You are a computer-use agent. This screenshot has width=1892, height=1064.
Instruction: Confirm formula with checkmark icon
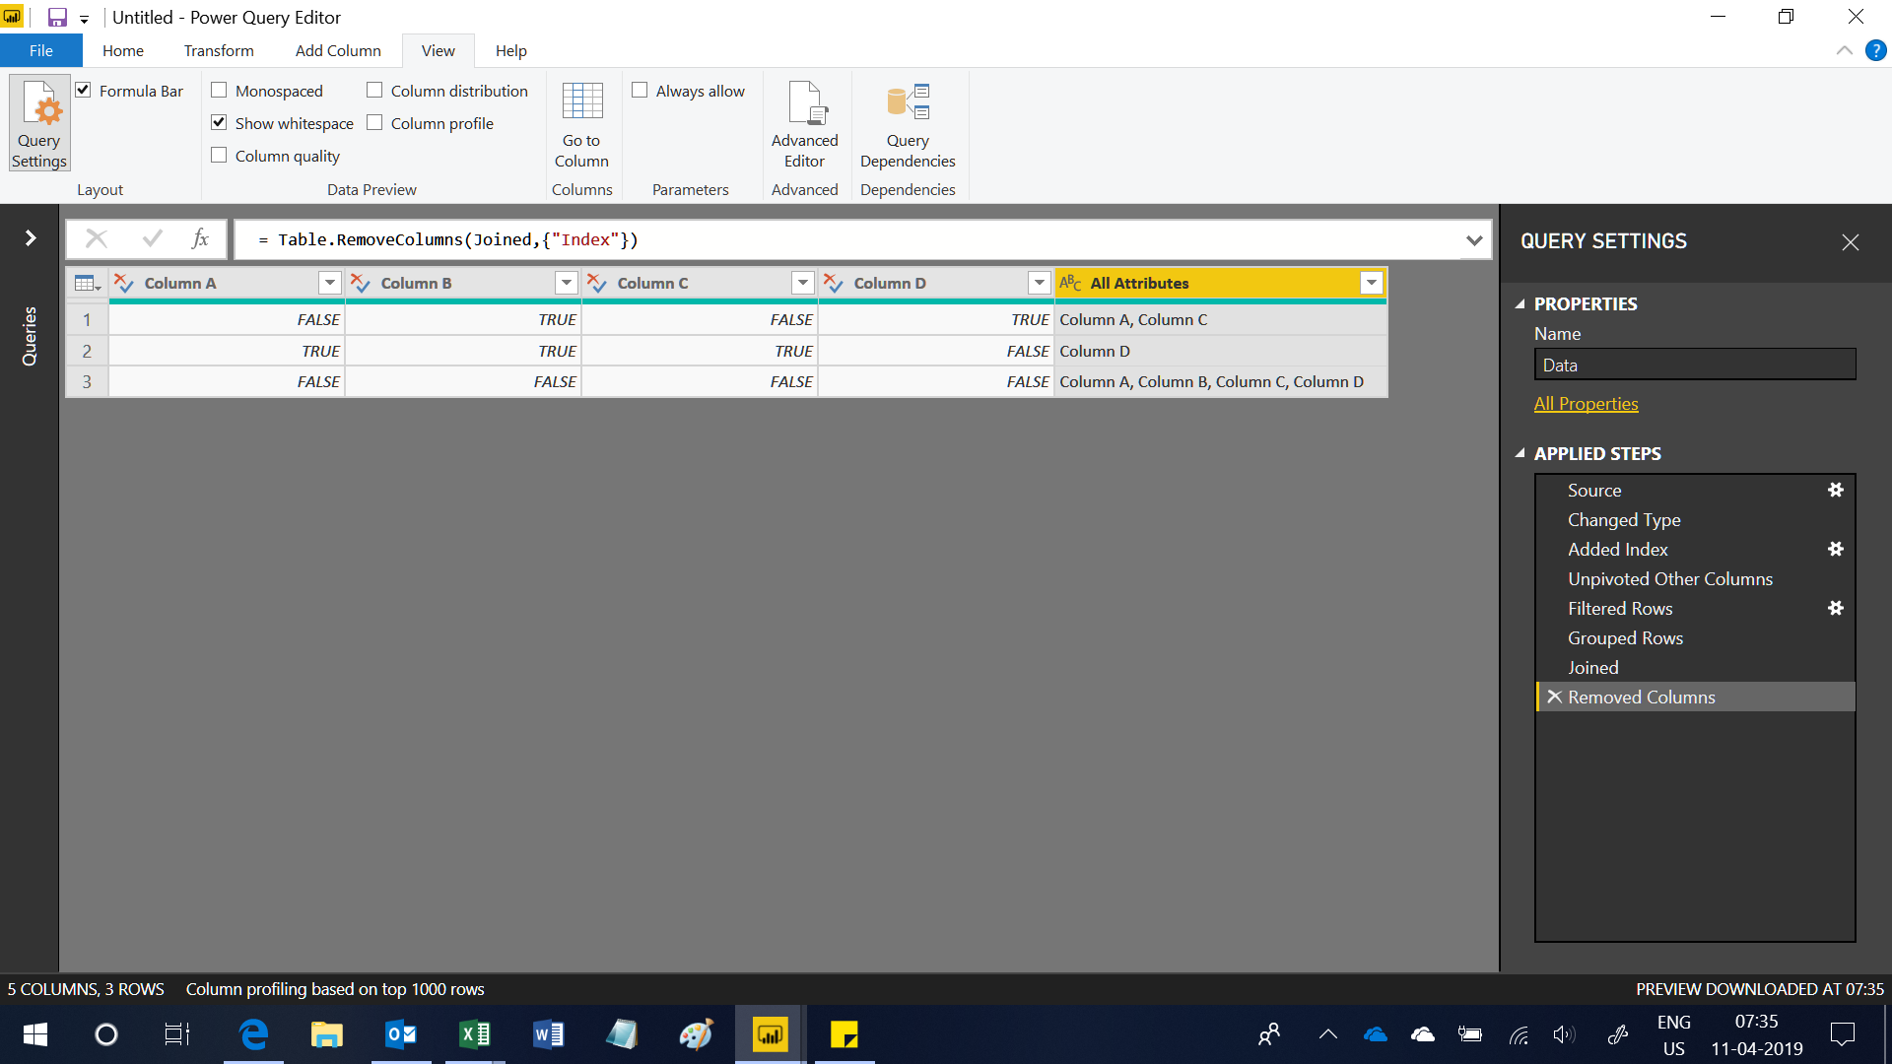[x=152, y=238]
